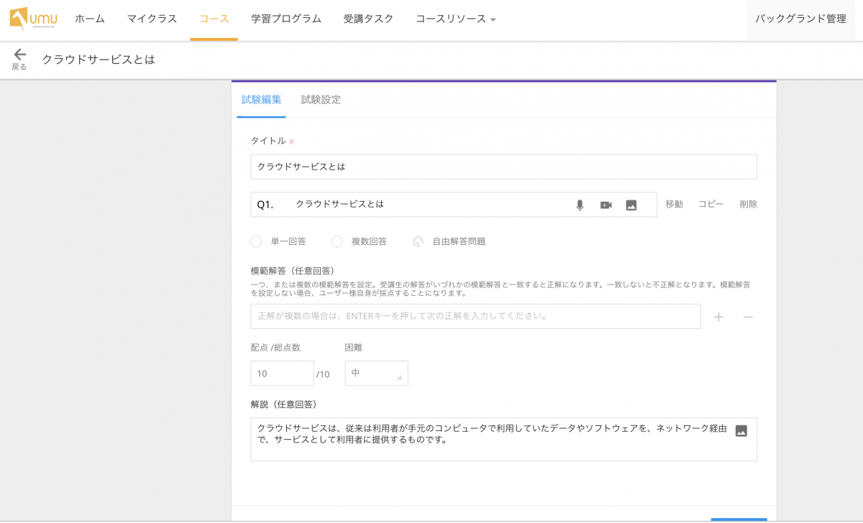Click the plus icon to add 模範解答
Viewport: 863px width, 523px height.
tap(718, 317)
